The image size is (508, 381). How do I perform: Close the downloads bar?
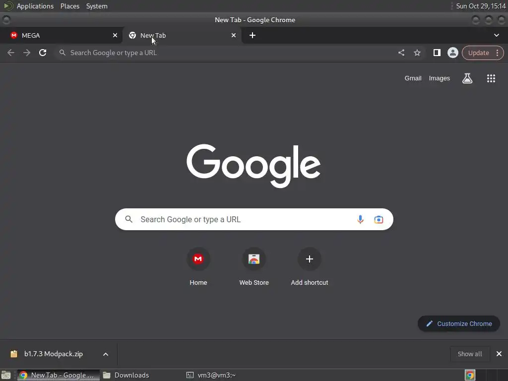(499, 354)
